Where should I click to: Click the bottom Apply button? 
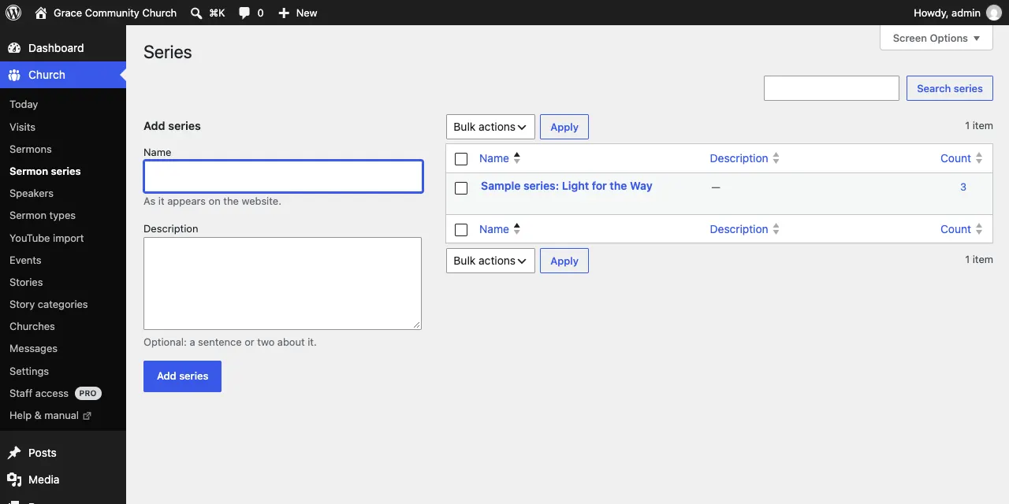point(564,261)
